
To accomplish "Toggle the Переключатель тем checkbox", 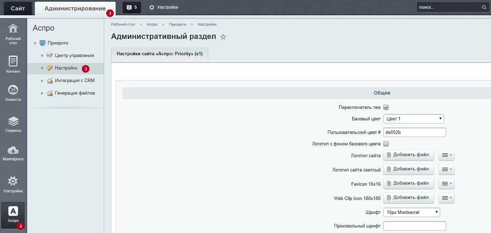I will (386, 107).
